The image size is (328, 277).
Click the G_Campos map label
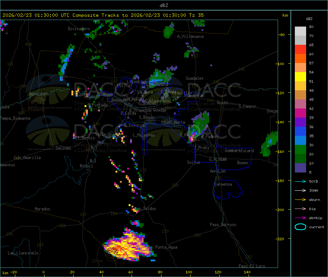click(248, 106)
